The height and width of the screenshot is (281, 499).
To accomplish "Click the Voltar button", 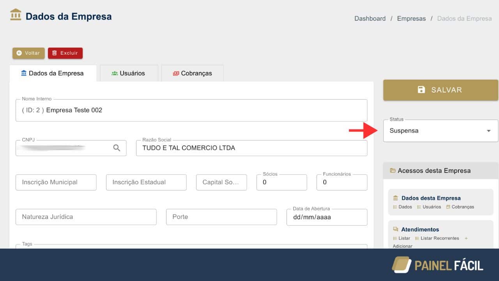I will pos(28,53).
